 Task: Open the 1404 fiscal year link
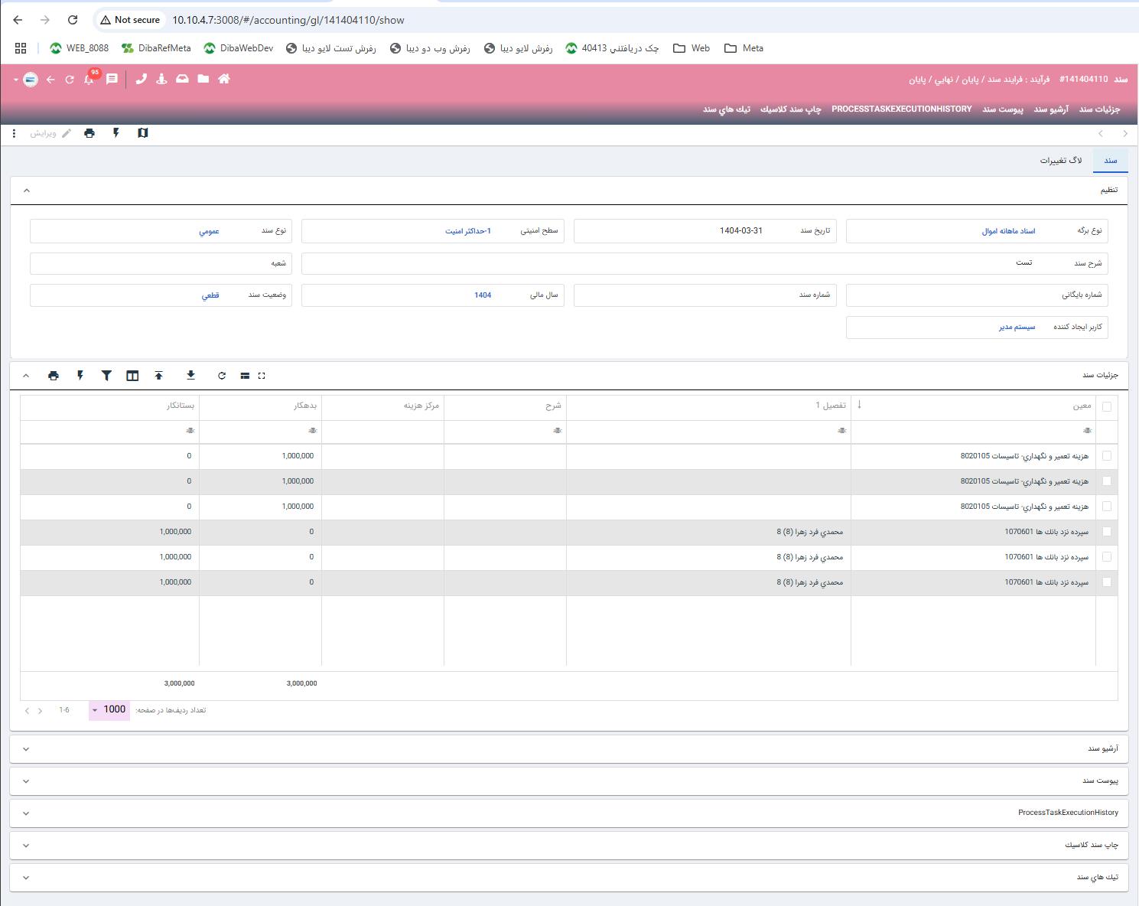pyautogui.click(x=483, y=295)
